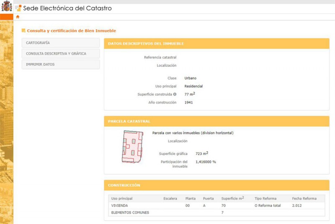The image size is (335, 224).
Task: Click the Residencial use value
Action: [x=193, y=87]
